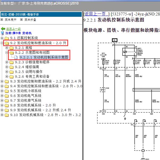Click the KR71 Engine Control Module Relay symbol

pyautogui.click(x=130, y=52)
